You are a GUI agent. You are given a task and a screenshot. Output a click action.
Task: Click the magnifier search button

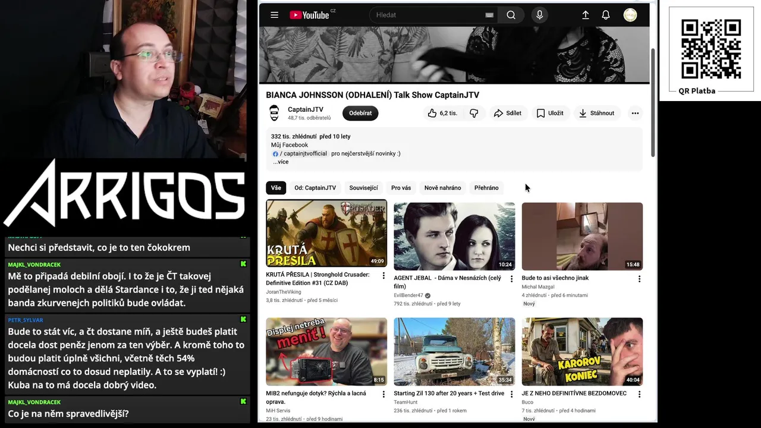coord(511,15)
